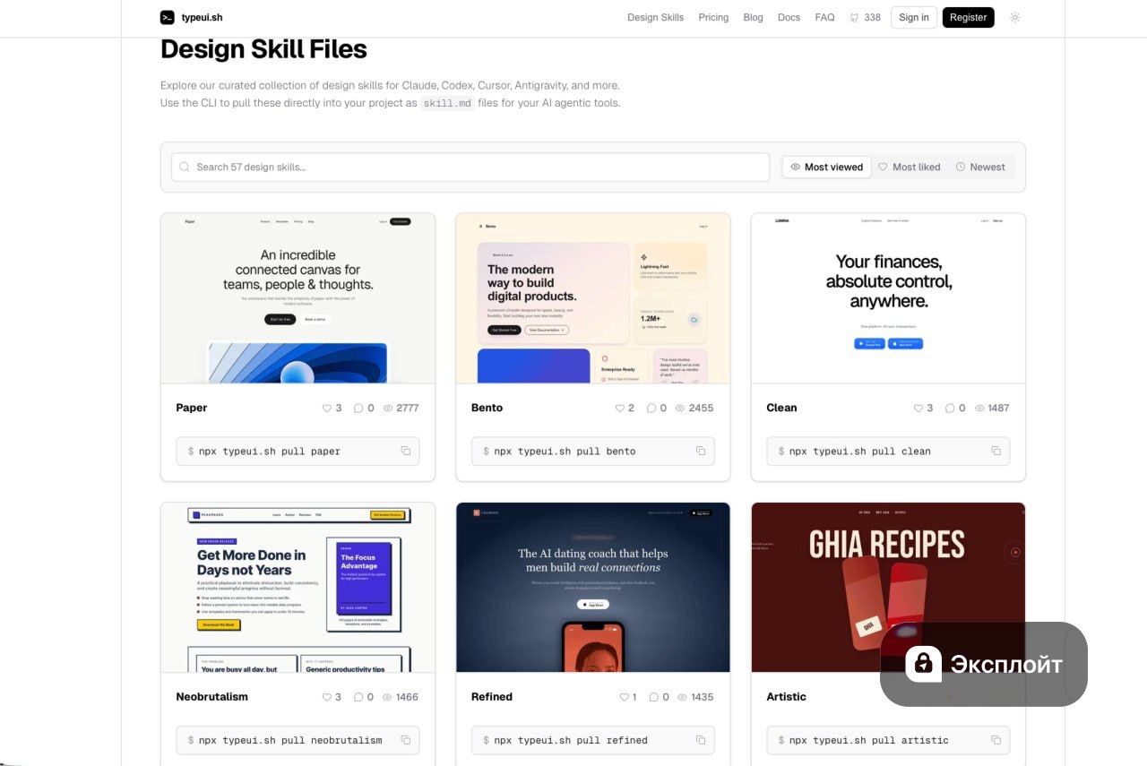The height and width of the screenshot is (766, 1147).
Task: Like the Bento skill heart icon
Action: tap(619, 409)
